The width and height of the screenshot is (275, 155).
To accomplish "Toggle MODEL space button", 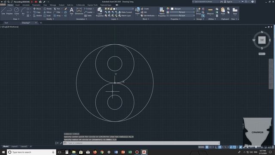I will [202, 147].
